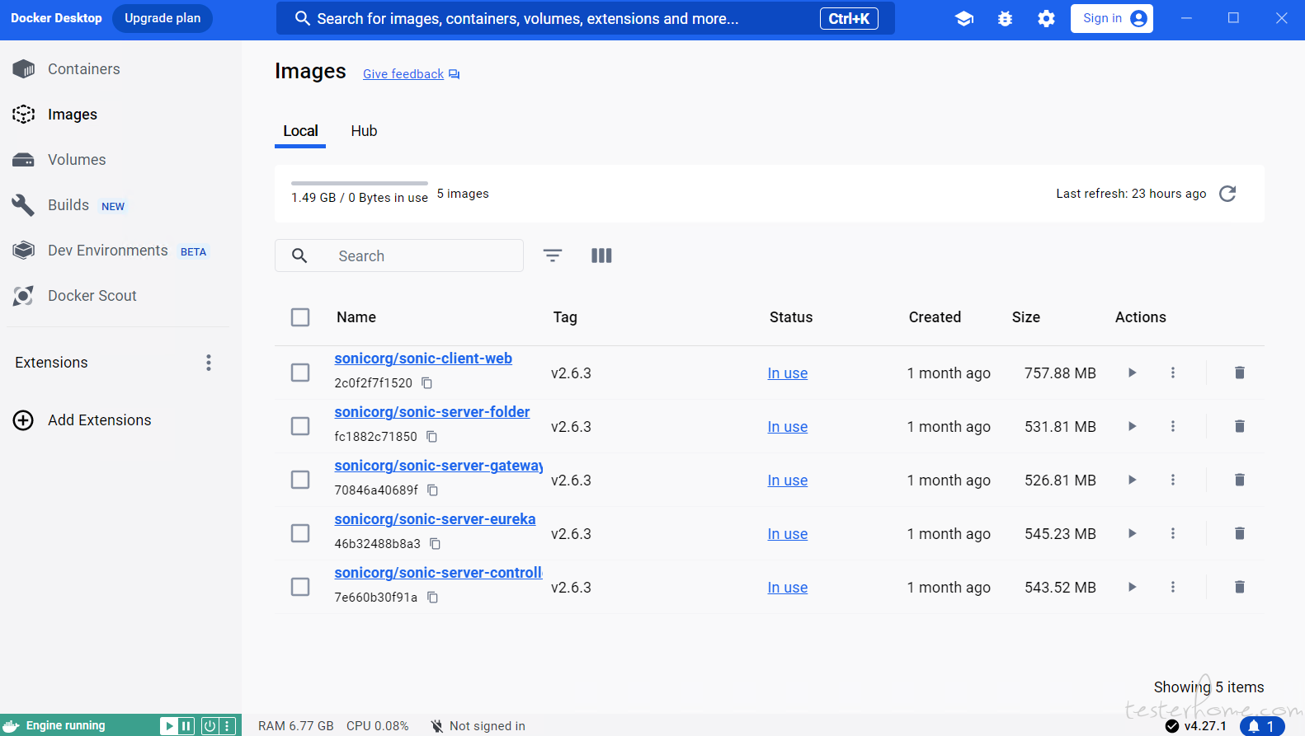Copy image ID fc1882c71850
1305x736 pixels.
pos(431,437)
